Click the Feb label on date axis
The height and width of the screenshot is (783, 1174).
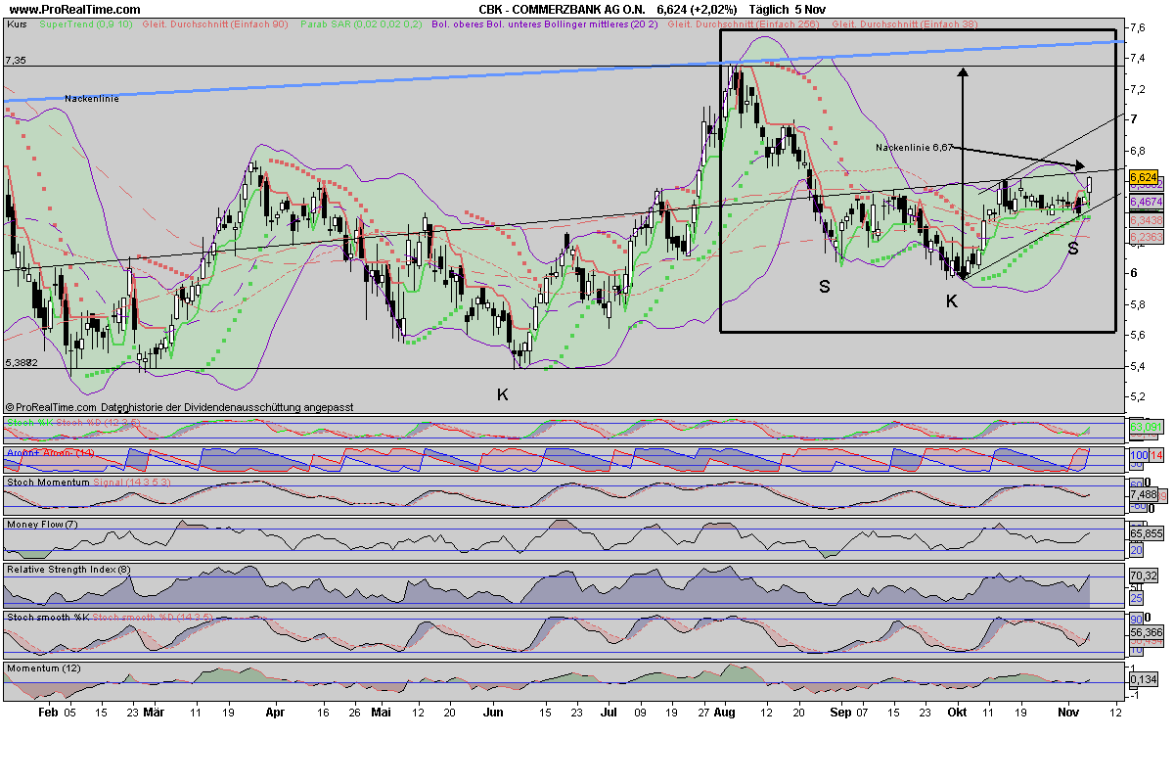coord(49,714)
